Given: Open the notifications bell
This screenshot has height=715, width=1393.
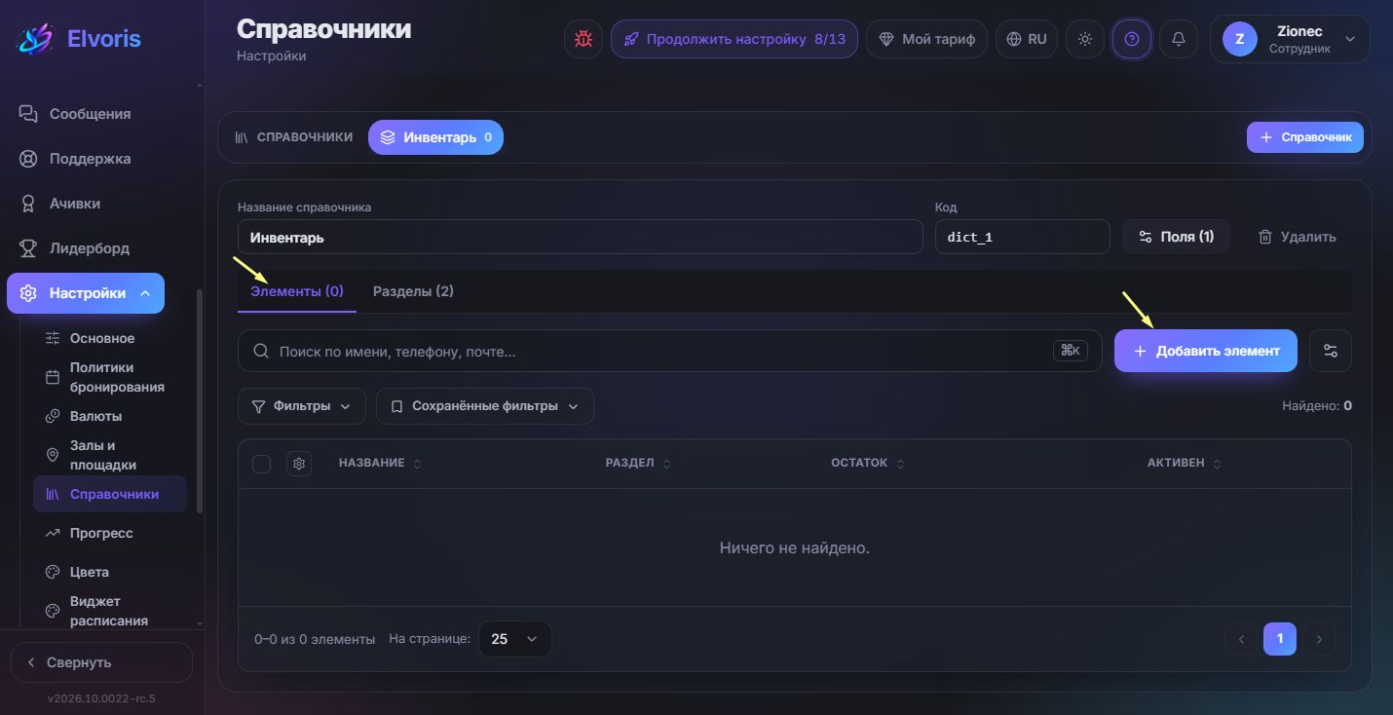Looking at the screenshot, I should [x=1179, y=39].
